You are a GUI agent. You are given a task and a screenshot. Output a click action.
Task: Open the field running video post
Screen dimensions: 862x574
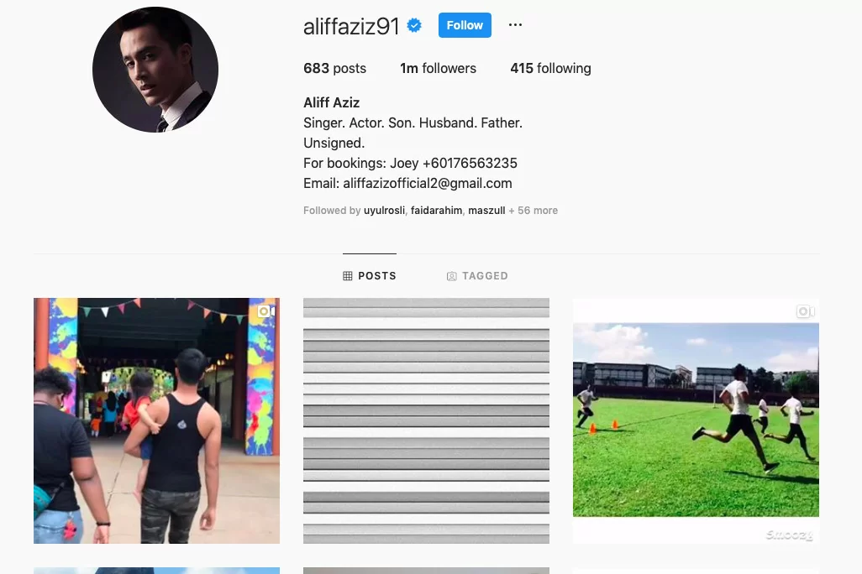coord(696,420)
